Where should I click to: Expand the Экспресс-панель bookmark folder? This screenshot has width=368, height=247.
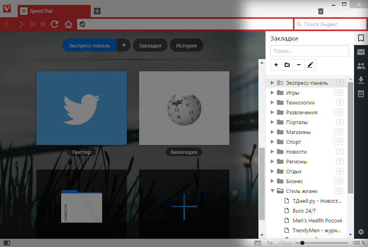[x=272, y=83]
